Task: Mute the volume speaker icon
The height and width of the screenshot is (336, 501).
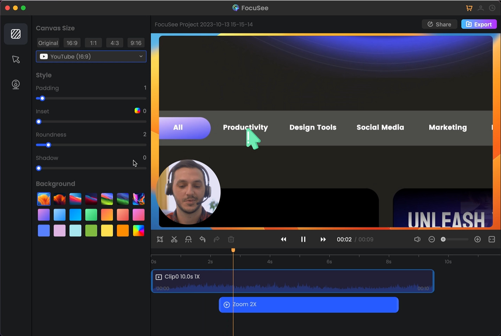Action: pyautogui.click(x=417, y=239)
